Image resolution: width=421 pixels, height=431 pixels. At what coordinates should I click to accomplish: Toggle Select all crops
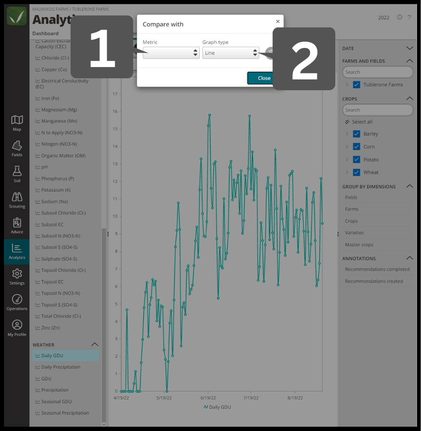coord(359,122)
